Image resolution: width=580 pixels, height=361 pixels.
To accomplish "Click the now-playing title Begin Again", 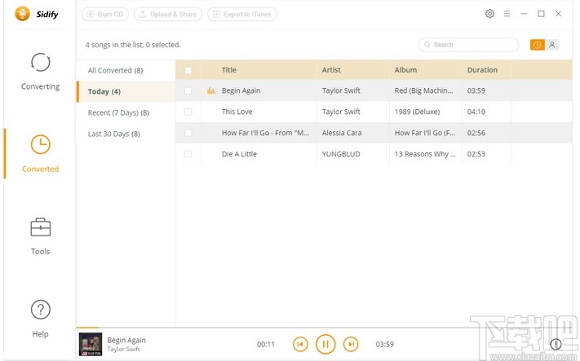I will pos(126,340).
